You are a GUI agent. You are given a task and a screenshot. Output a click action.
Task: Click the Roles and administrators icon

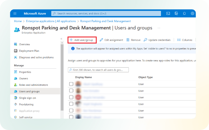(16, 85)
